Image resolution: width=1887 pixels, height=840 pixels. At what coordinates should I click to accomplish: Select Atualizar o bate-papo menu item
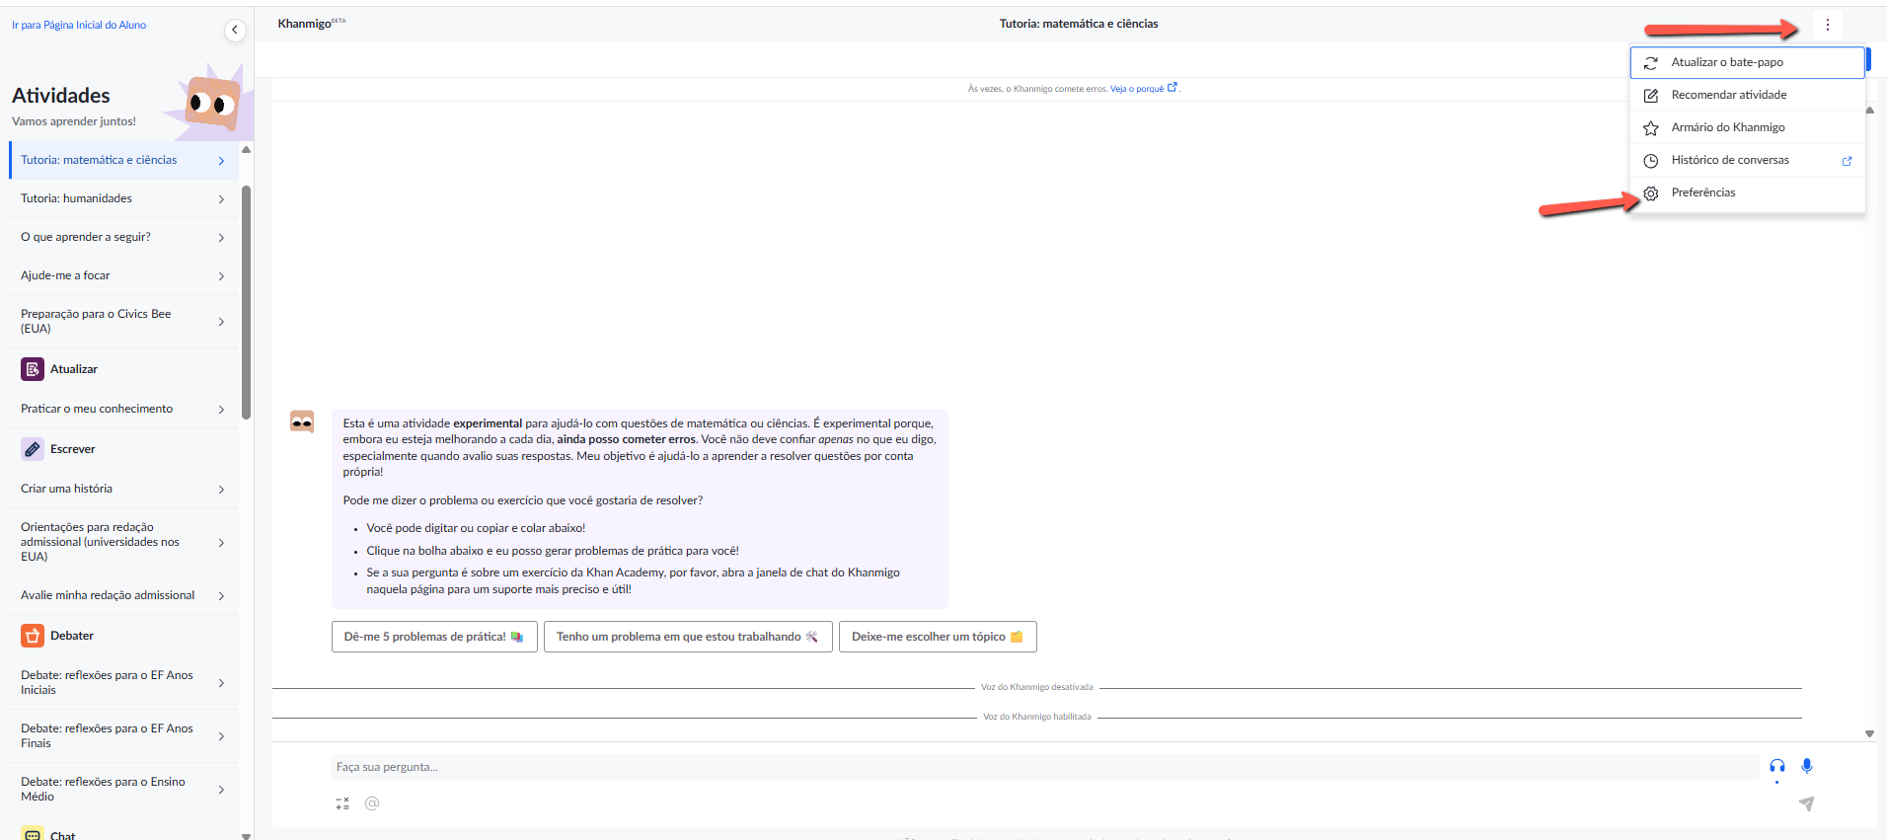[1747, 62]
